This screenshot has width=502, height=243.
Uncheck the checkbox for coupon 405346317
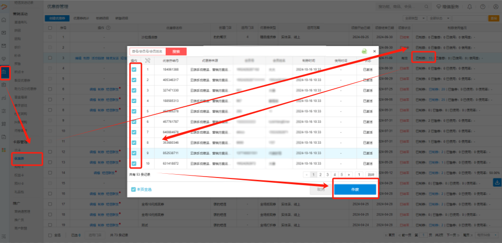coord(134,80)
